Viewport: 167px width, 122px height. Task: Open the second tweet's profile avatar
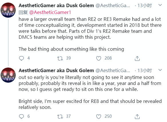[8, 75]
